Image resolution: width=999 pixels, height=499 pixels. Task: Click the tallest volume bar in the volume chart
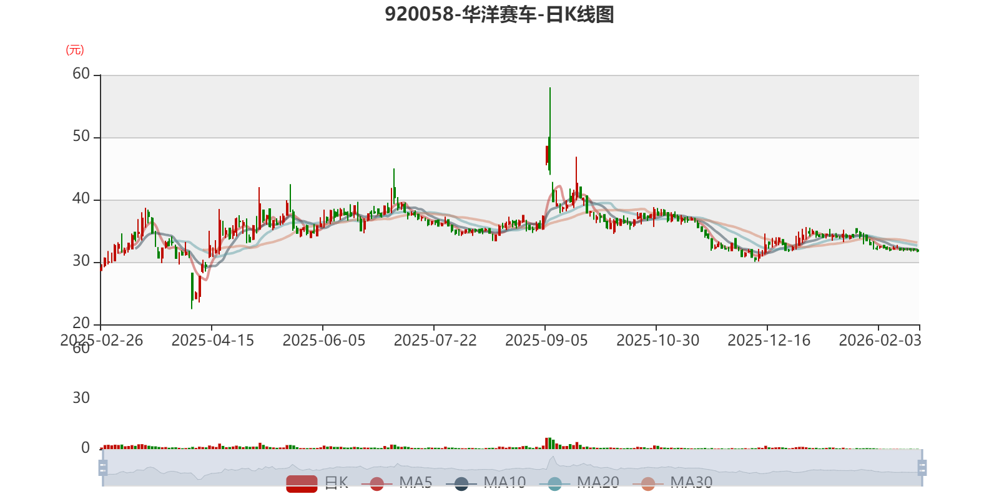[x=549, y=443]
